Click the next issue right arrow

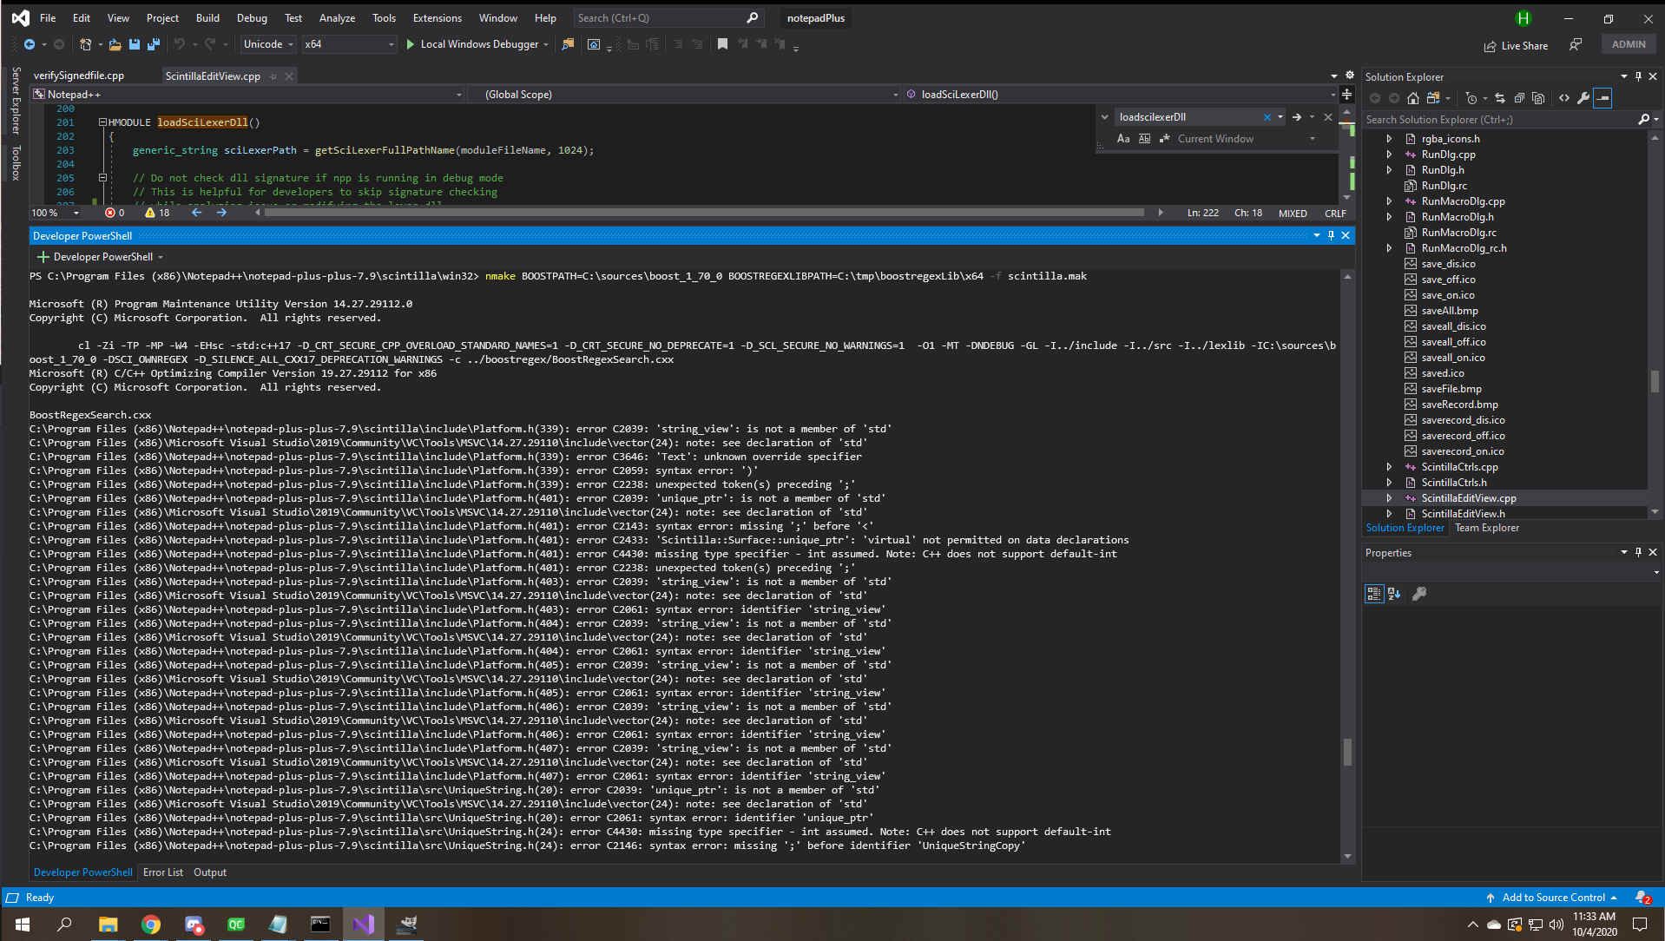point(221,213)
